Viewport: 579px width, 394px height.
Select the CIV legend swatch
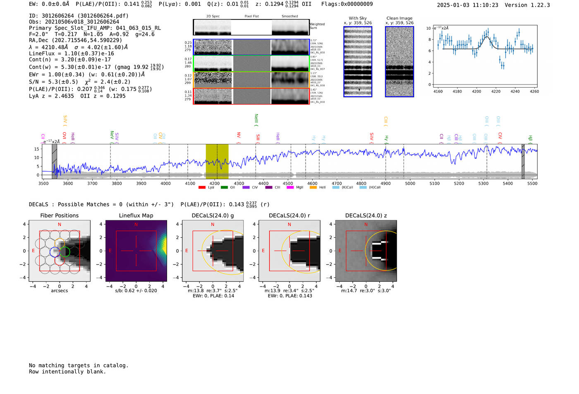246,188
